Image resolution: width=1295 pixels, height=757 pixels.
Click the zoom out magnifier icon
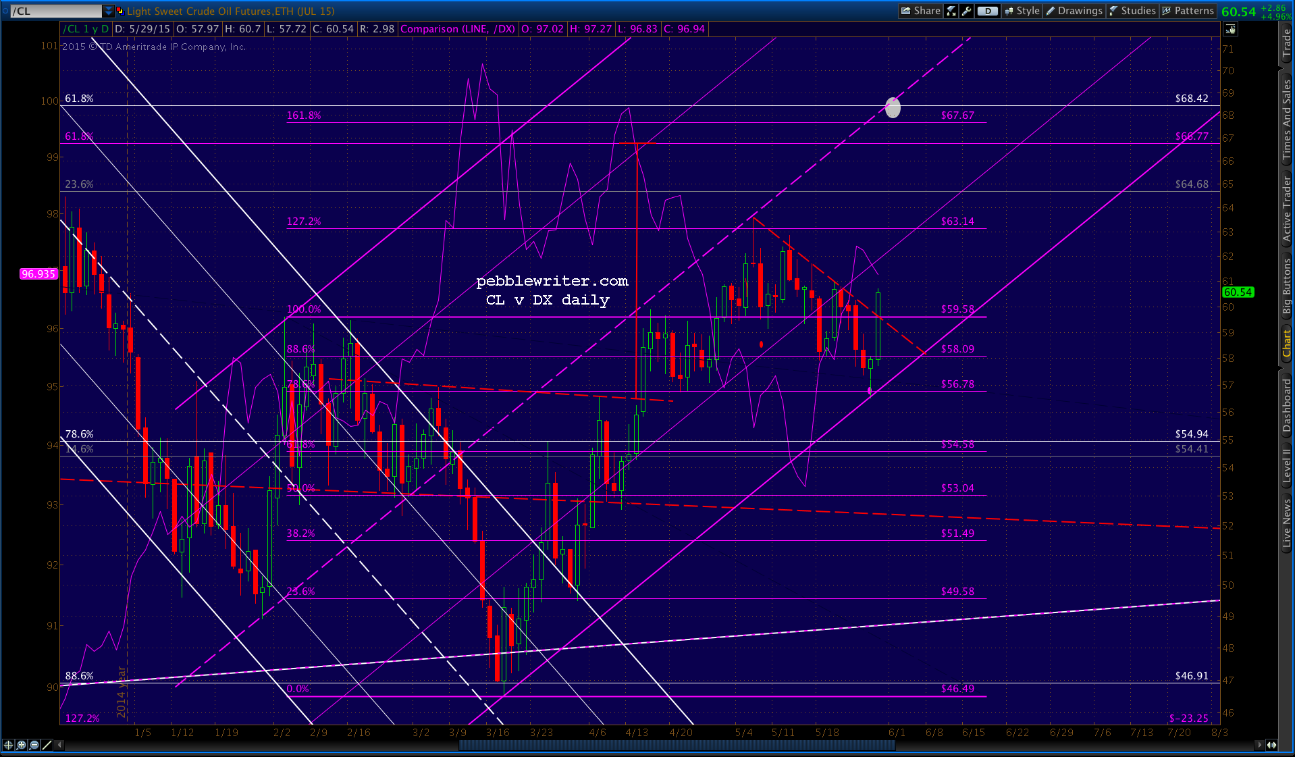[x=34, y=745]
